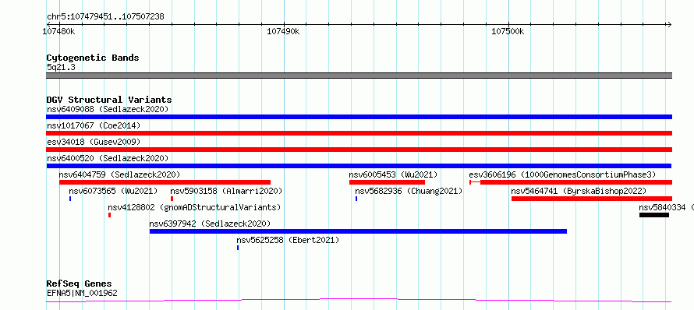
Task: Select the blue nsv6397942 variant bar
Action: pos(358,231)
